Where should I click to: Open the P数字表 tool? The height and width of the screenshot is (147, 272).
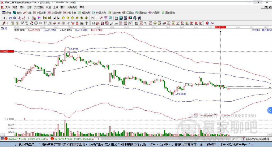(x=70, y=13)
